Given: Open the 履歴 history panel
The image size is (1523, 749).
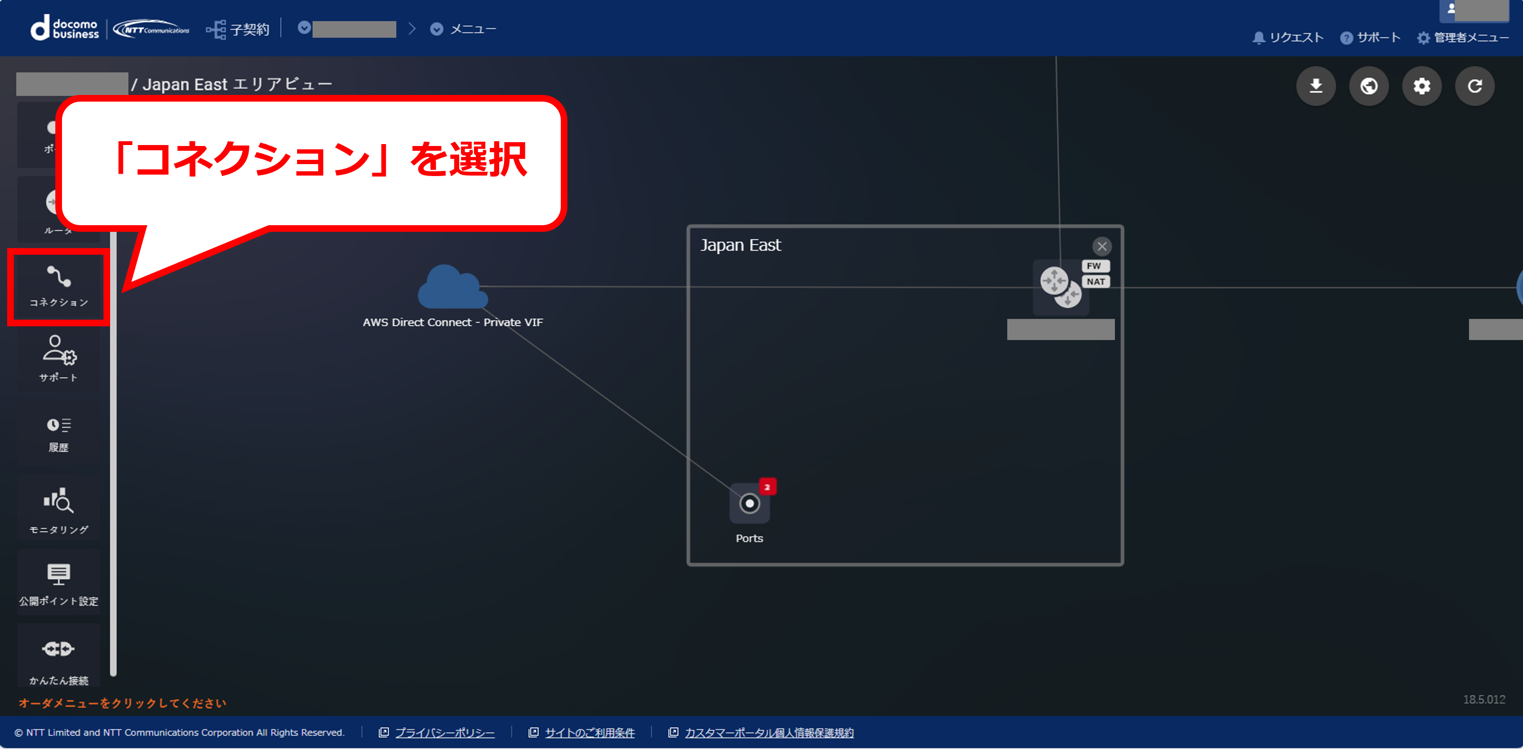Looking at the screenshot, I should click(59, 435).
